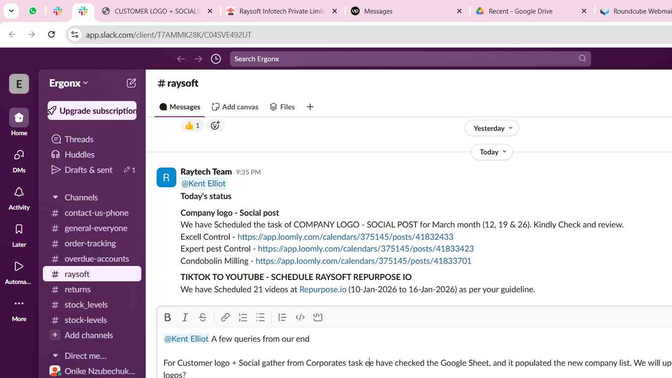Toggle strikethrough formatting in composer
The width and height of the screenshot is (672, 378).
203,318
